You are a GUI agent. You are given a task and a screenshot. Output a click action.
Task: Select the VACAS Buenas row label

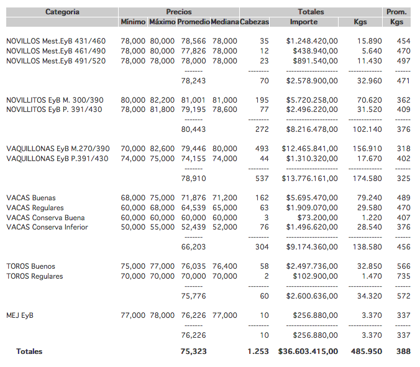(31, 198)
